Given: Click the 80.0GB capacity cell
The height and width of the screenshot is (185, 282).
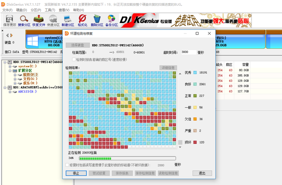Looking at the screenshot, I should (x=243, y=70).
